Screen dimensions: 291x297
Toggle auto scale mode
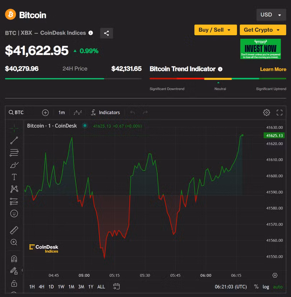(x=278, y=287)
